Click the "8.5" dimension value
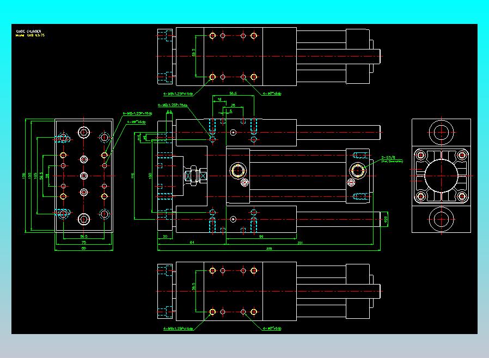This screenshot has height=358, width=489. (x=169, y=111)
